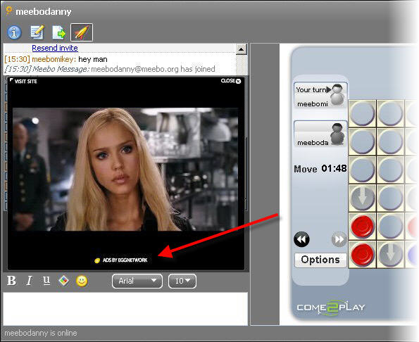The image size is (419, 342).
Task: Open the chat log notepad icon
Action: tap(37, 32)
